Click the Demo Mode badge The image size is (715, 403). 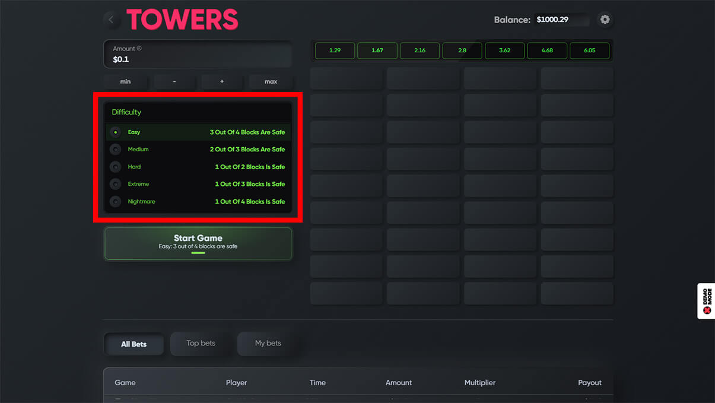(706, 301)
